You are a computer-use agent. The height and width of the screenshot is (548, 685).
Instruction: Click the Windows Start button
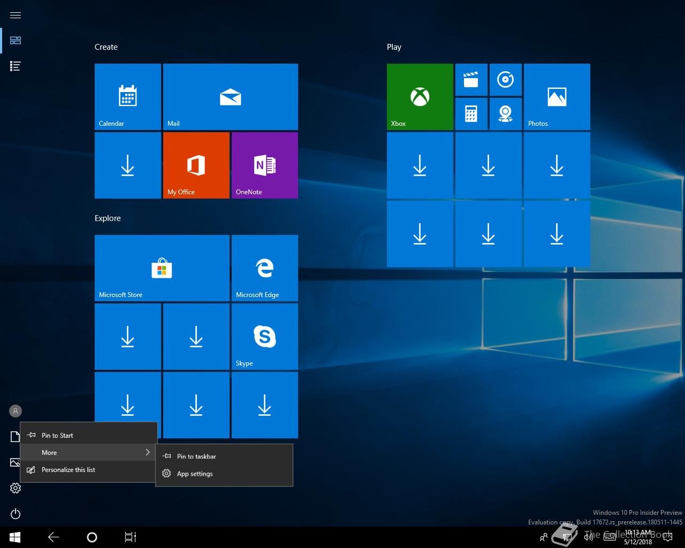coord(15,537)
